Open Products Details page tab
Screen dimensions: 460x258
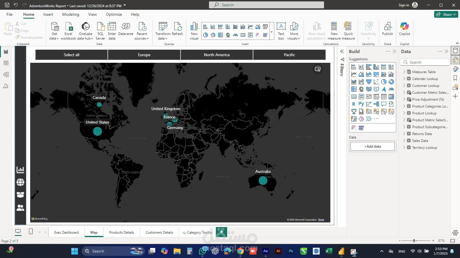point(121,232)
